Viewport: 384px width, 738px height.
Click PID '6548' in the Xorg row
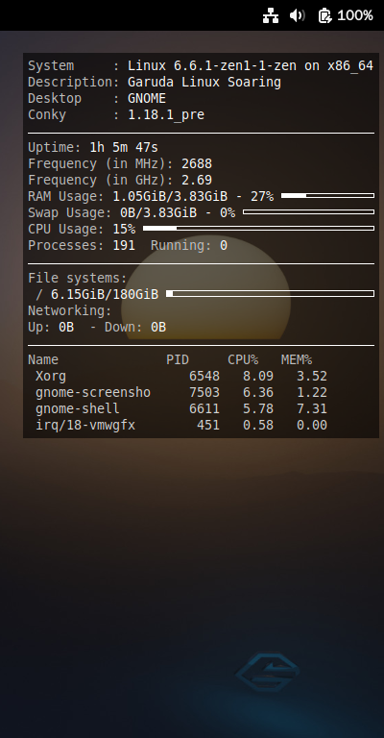[x=204, y=377]
